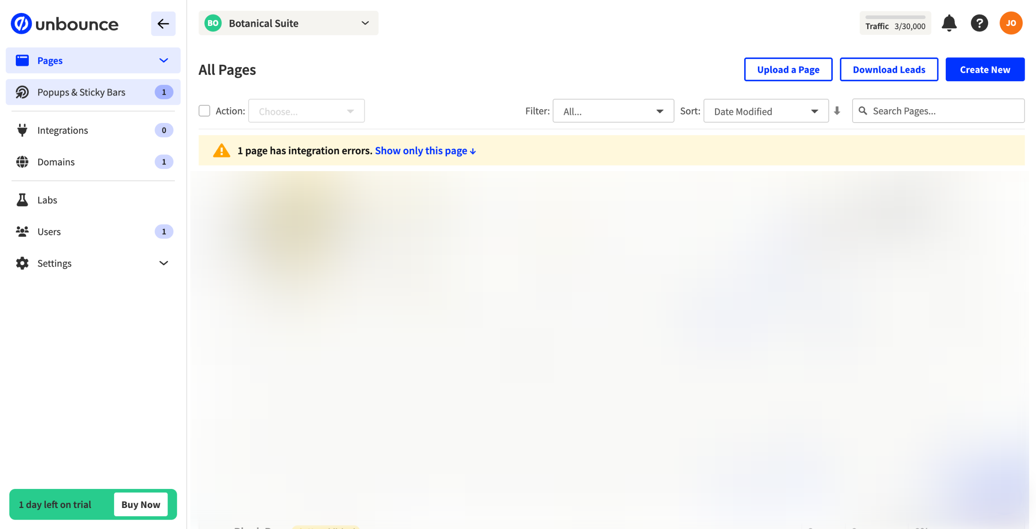
Task: Go to Domains in the sidebar
Action: point(56,162)
